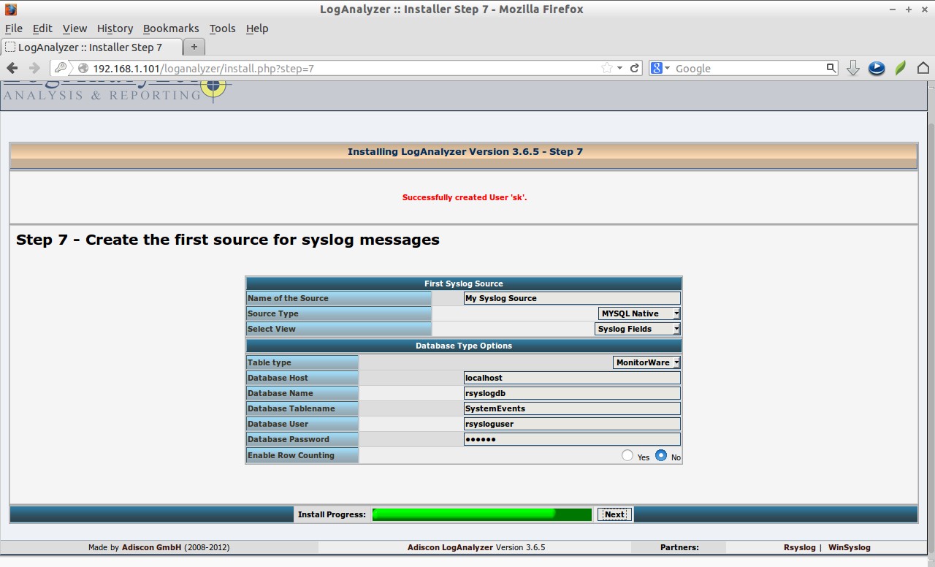Click the green leaf toolbar icon
935x567 pixels.
pos(901,68)
